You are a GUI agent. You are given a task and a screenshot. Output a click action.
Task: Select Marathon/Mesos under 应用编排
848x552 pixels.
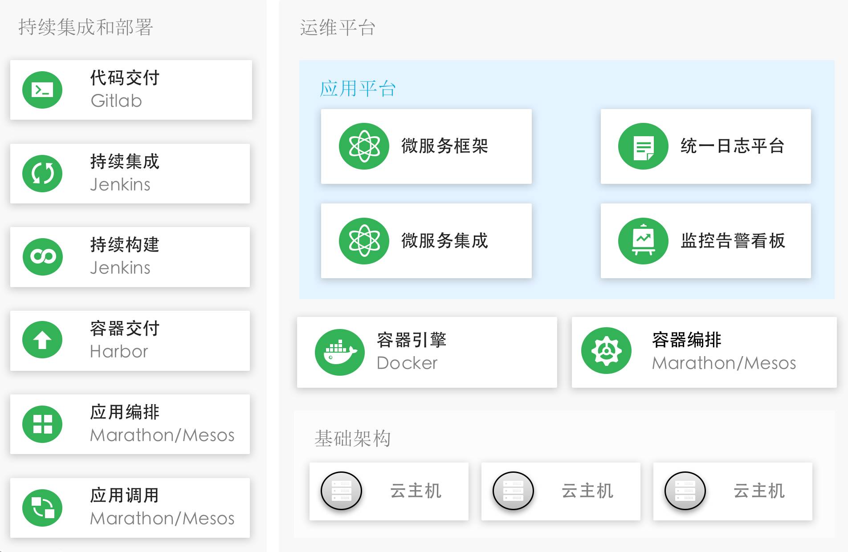(162, 435)
